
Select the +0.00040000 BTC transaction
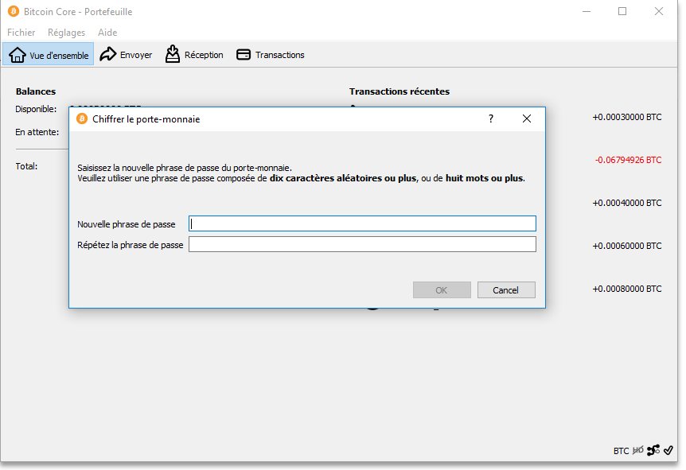point(626,203)
